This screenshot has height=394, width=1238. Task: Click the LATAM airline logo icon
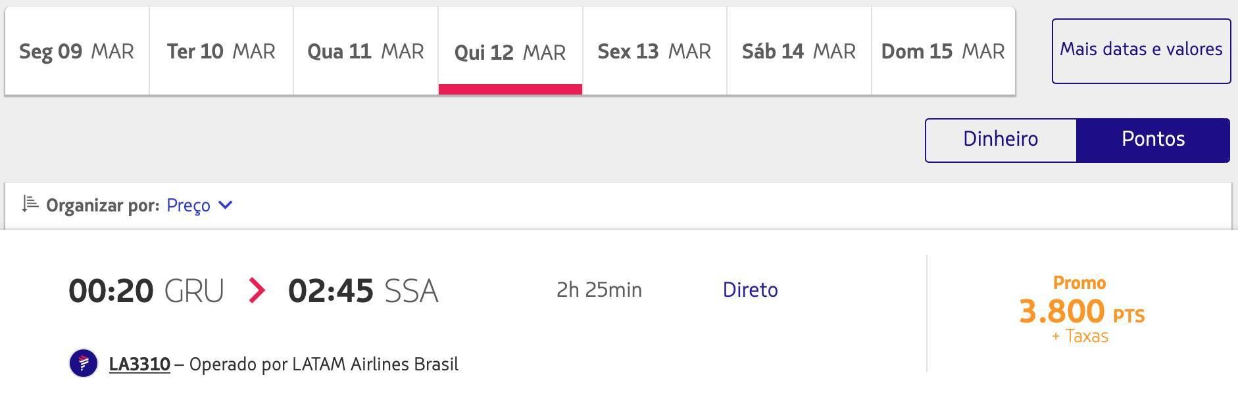click(x=84, y=363)
